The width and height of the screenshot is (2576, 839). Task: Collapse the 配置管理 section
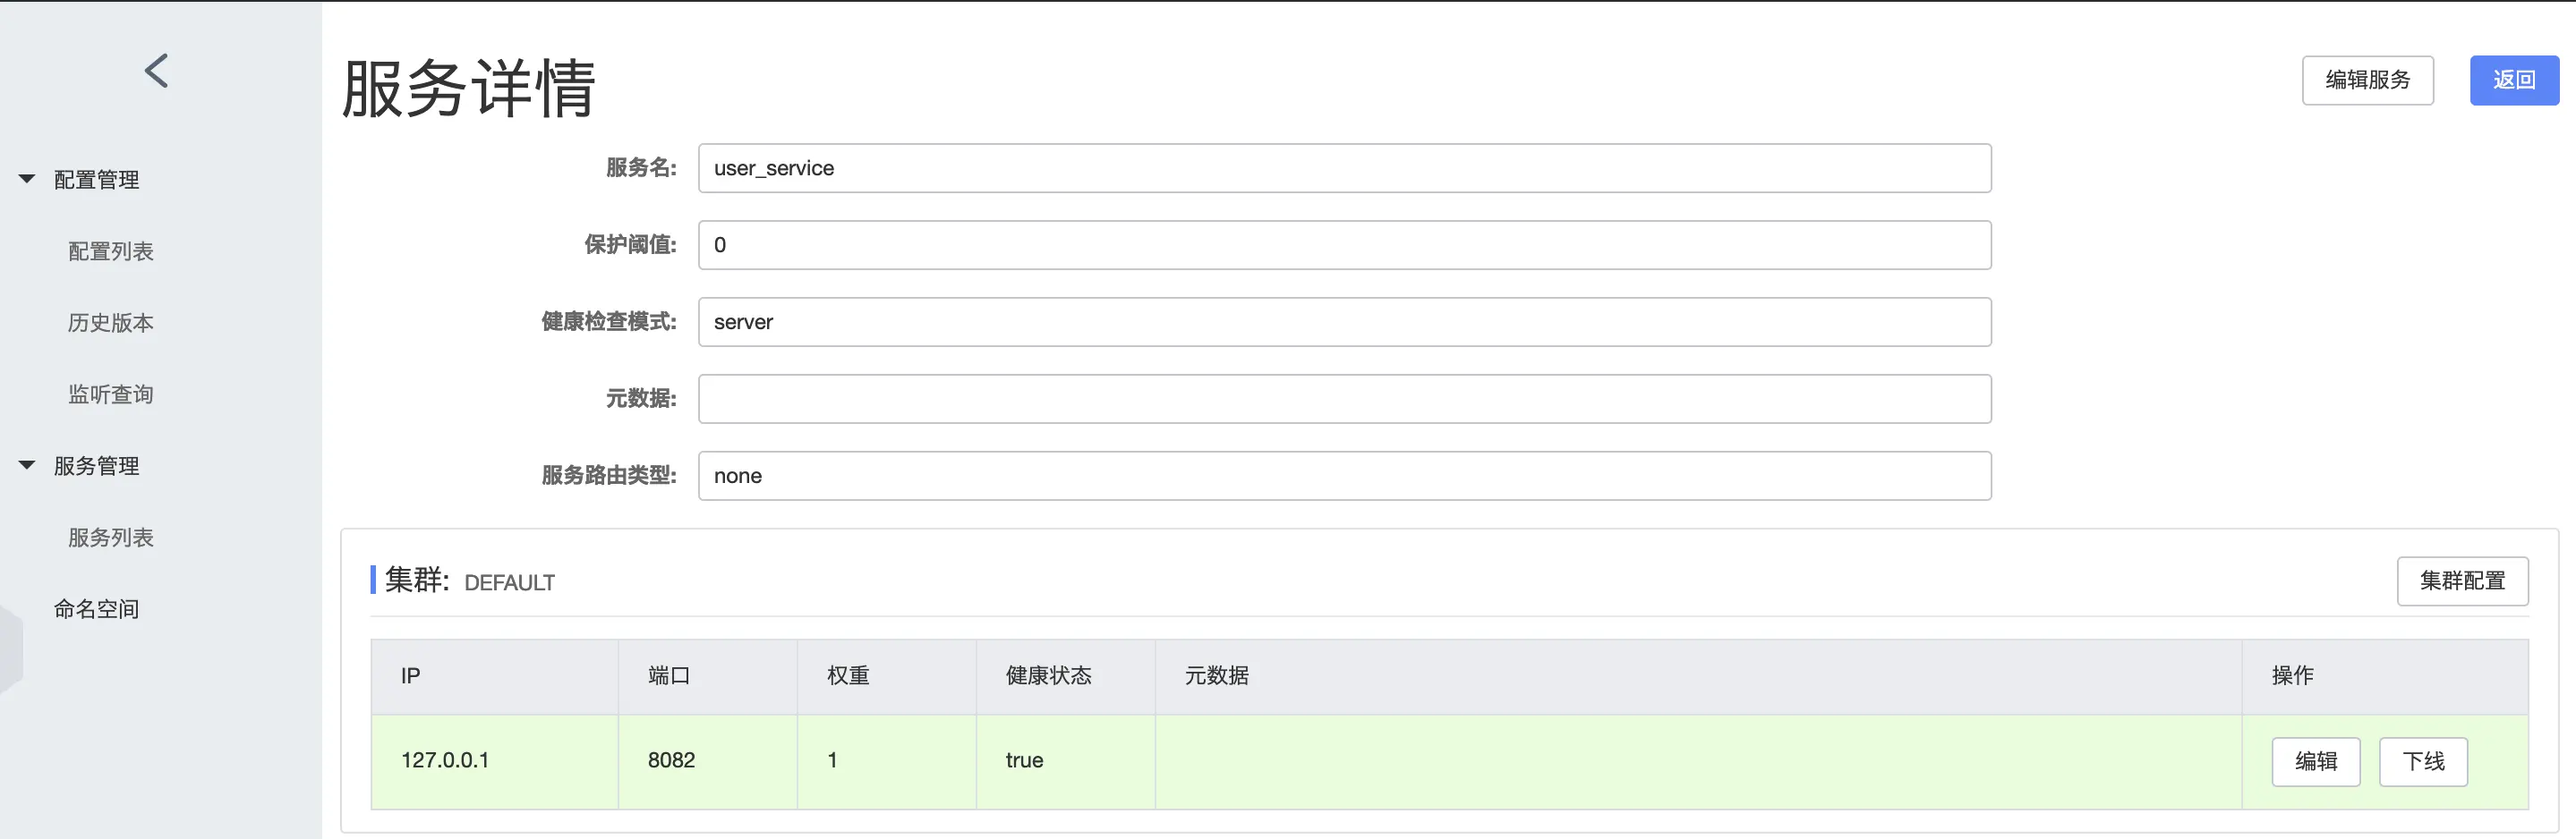tap(96, 180)
